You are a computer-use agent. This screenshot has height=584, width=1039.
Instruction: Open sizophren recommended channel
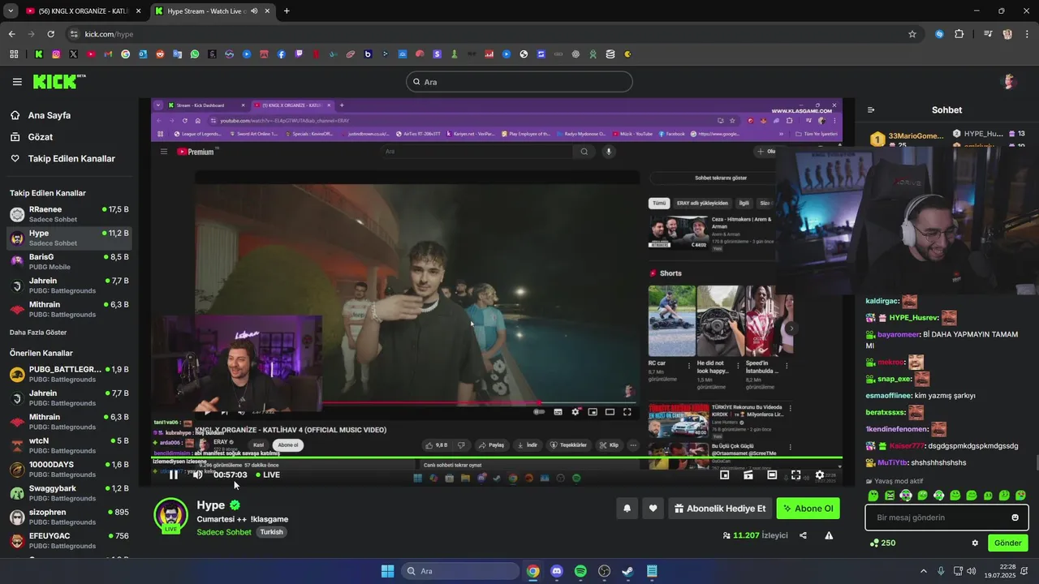[69, 517]
